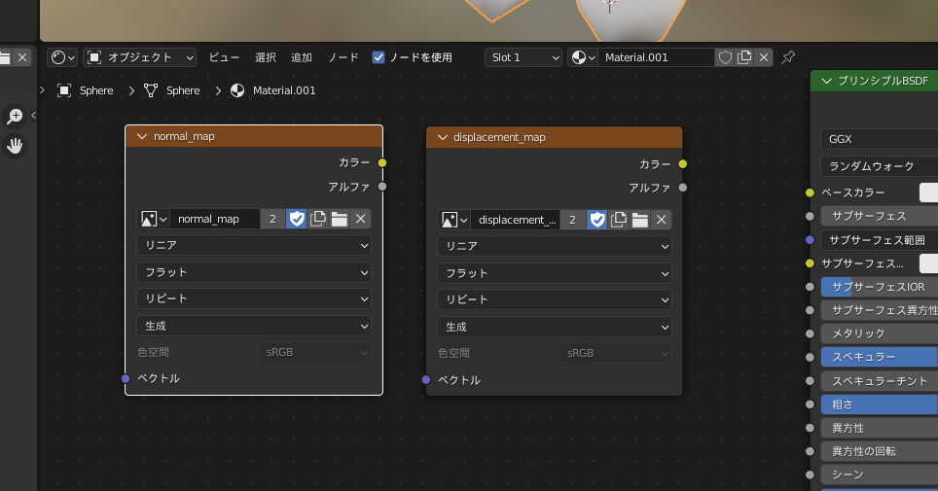Image resolution: width=938 pixels, height=491 pixels.
Task: Open the normal_map フラット projection dropdown
Action: coord(254,272)
